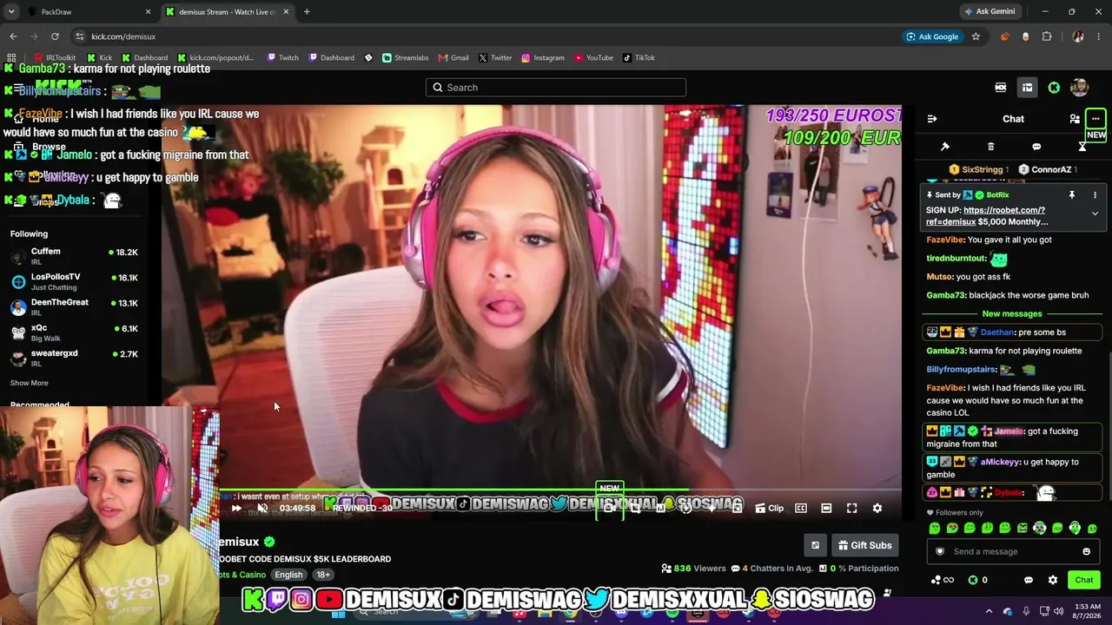Open chat settings gear icon
Image resolution: width=1112 pixels, height=625 pixels.
point(1053,580)
